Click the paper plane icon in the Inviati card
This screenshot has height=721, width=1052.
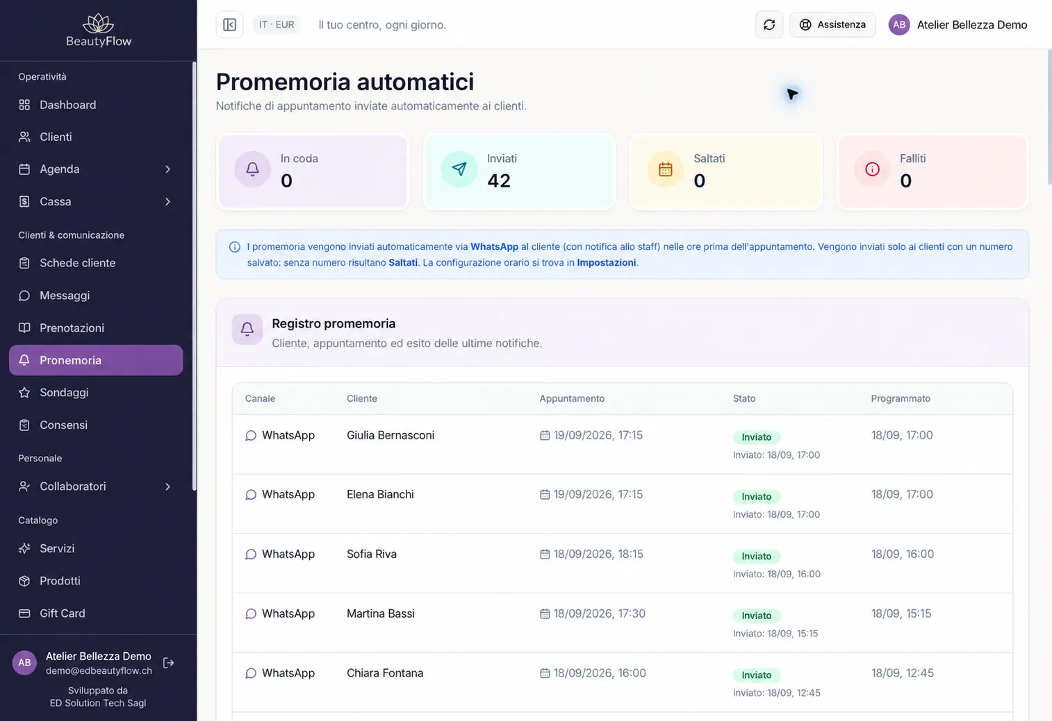coord(459,169)
